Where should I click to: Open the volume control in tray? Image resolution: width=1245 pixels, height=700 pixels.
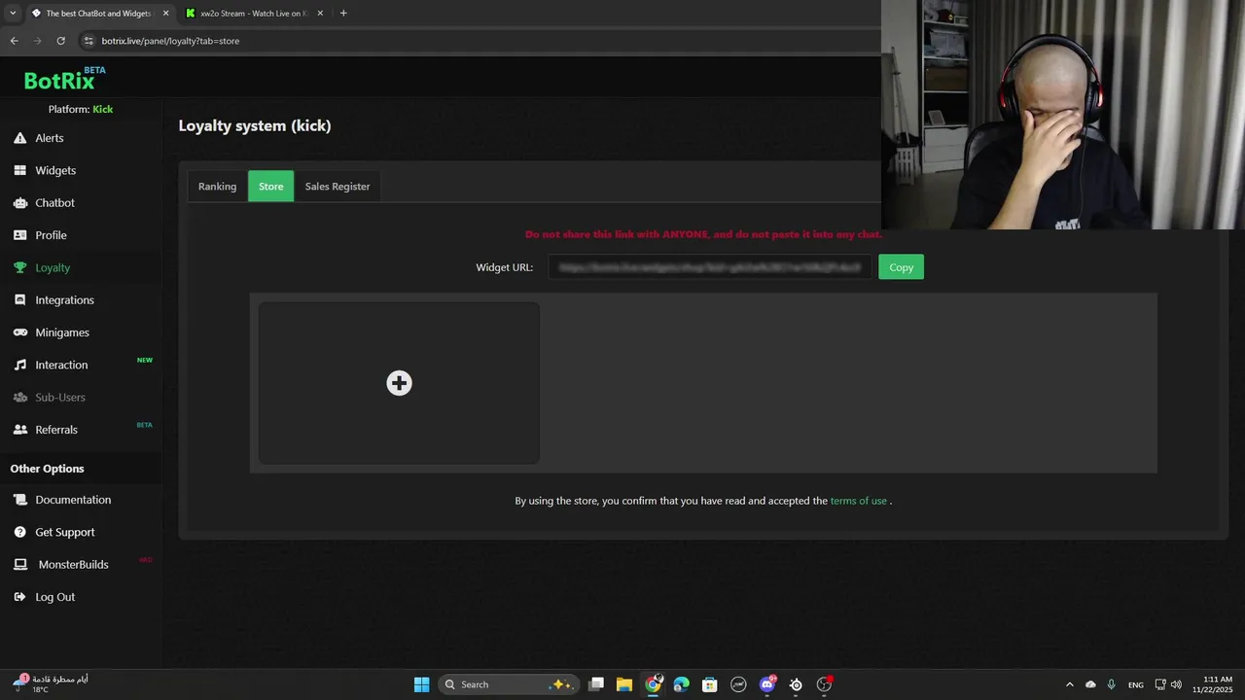pos(1177,684)
